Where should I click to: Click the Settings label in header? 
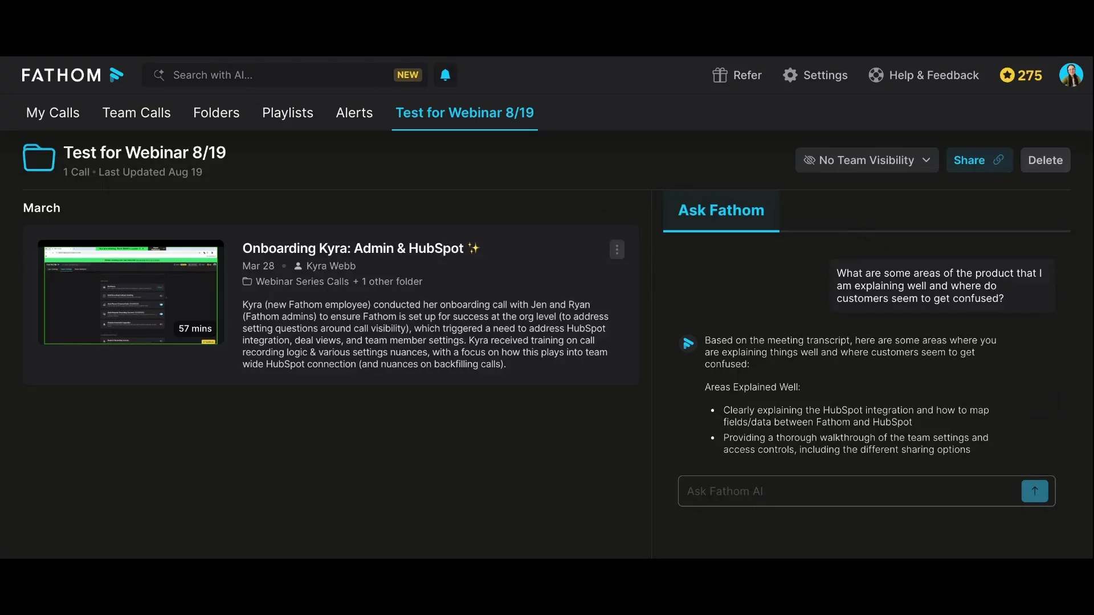[x=825, y=75]
